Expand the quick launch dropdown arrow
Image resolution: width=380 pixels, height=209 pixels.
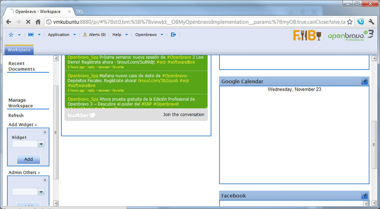tap(39, 35)
